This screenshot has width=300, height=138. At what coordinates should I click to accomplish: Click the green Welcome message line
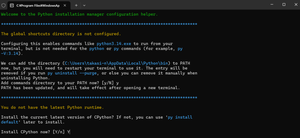[79, 14]
